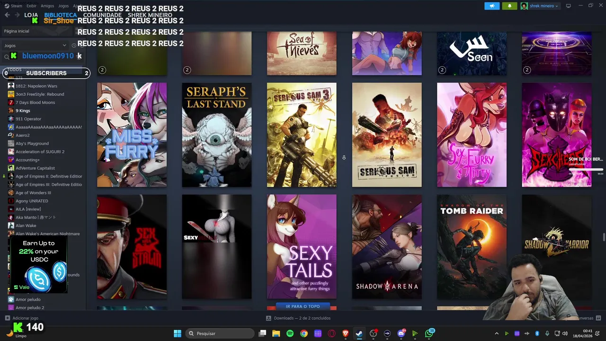Click the 7 Days Blood Moons icon
Image resolution: width=606 pixels, height=341 pixels.
coord(11,102)
